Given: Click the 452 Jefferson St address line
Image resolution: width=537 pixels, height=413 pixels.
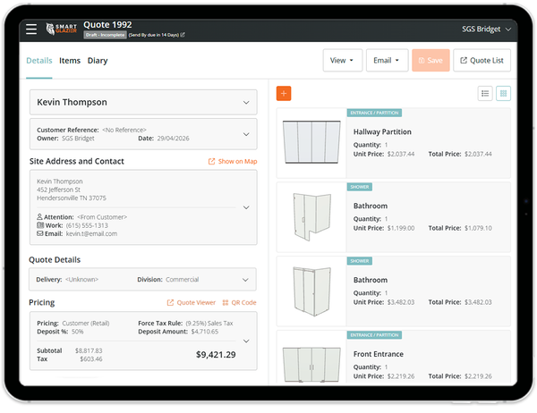Looking at the screenshot, I should pos(58,190).
